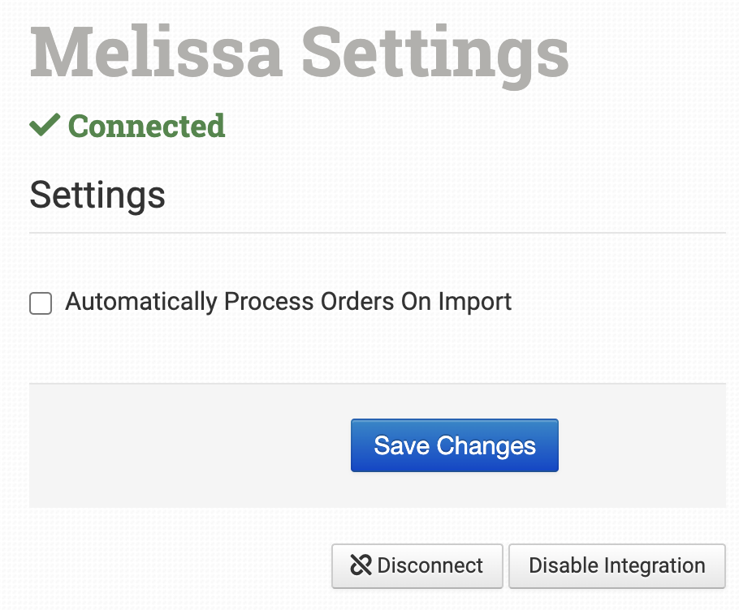Viewport: 739px width, 610px height.
Task: Click the green Connected status text
Action: click(146, 126)
